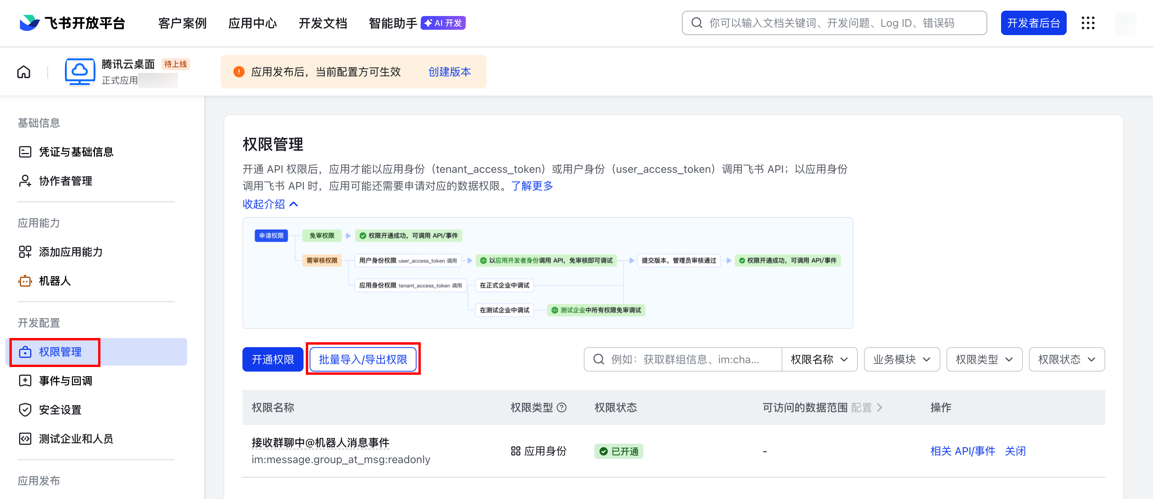Click the 权限类型 help question-mark icon
The width and height of the screenshot is (1153, 499).
[562, 407]
